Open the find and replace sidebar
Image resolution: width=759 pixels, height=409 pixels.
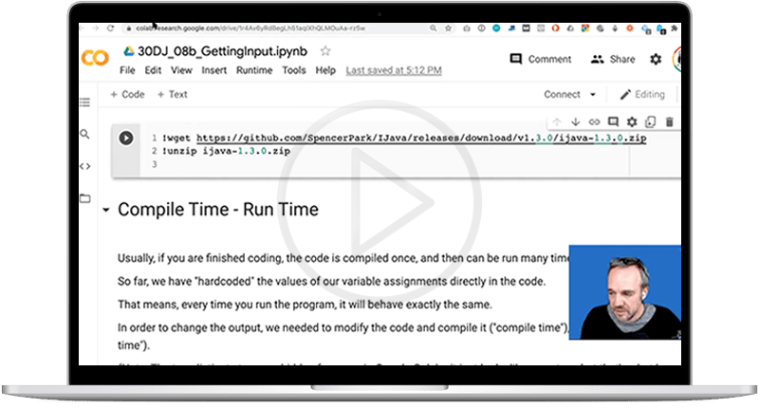pyautogui.click(x=84, y=134)
